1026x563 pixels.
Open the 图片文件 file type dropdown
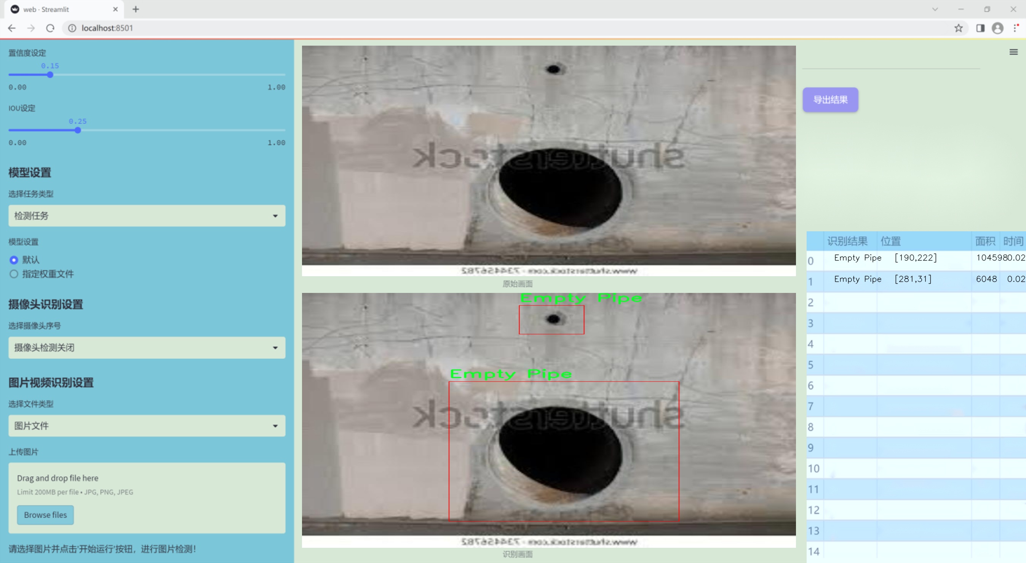click(147, 425)
